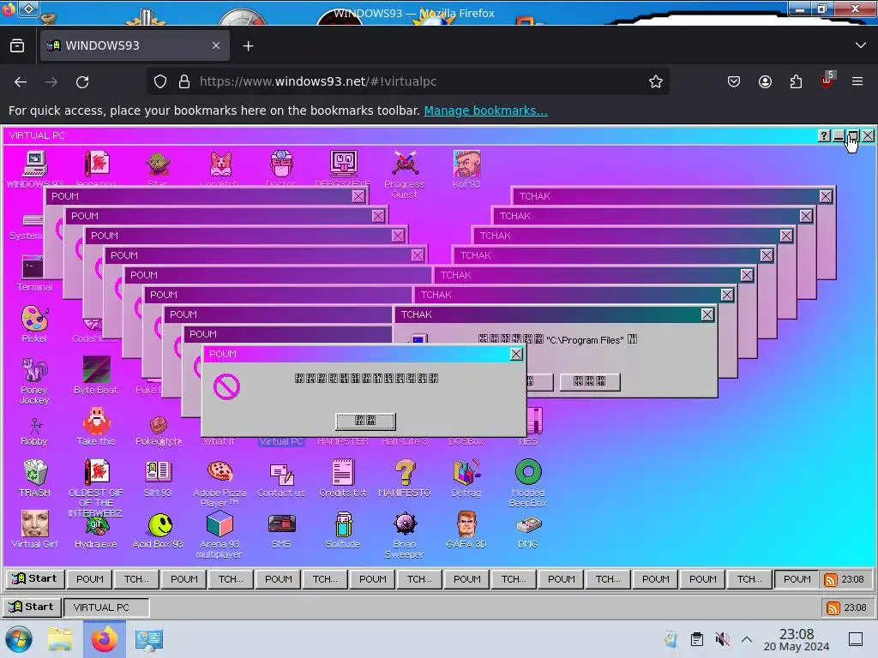This screenshot has width=878, height=658.
Task: Open the Progress Quest desktop icon
Action: point(405,174)
